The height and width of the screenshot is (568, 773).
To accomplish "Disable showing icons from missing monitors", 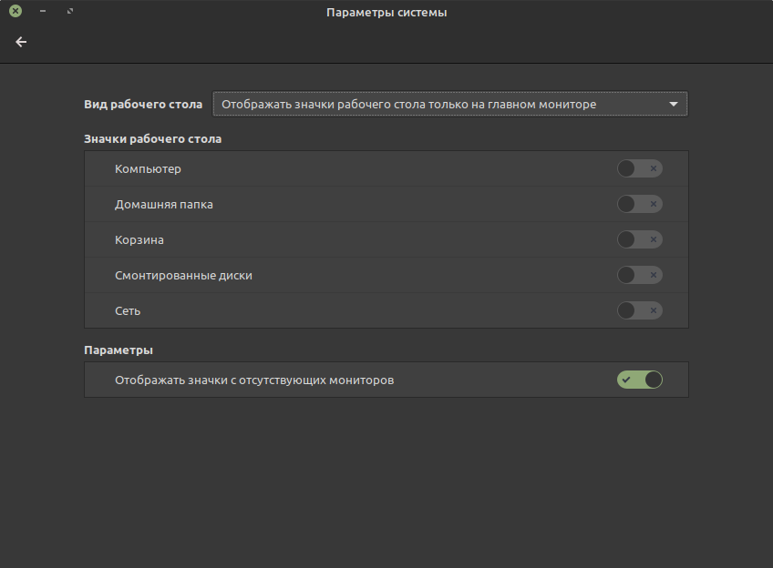I will click(639, 380).
